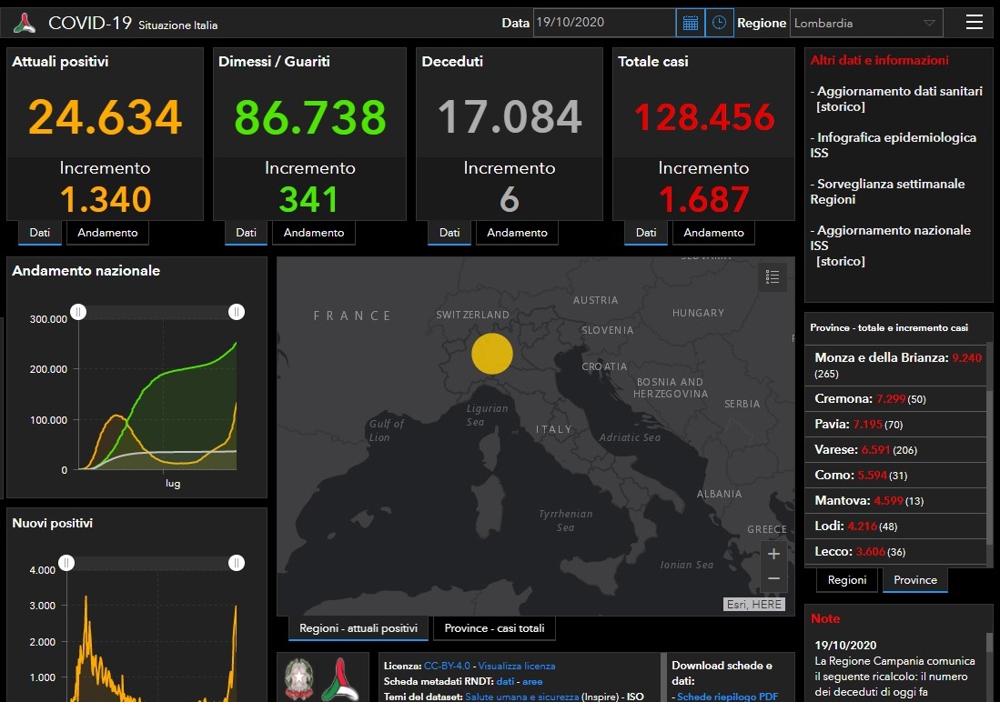Select Dati tab under Deceduti

point(449,233)
